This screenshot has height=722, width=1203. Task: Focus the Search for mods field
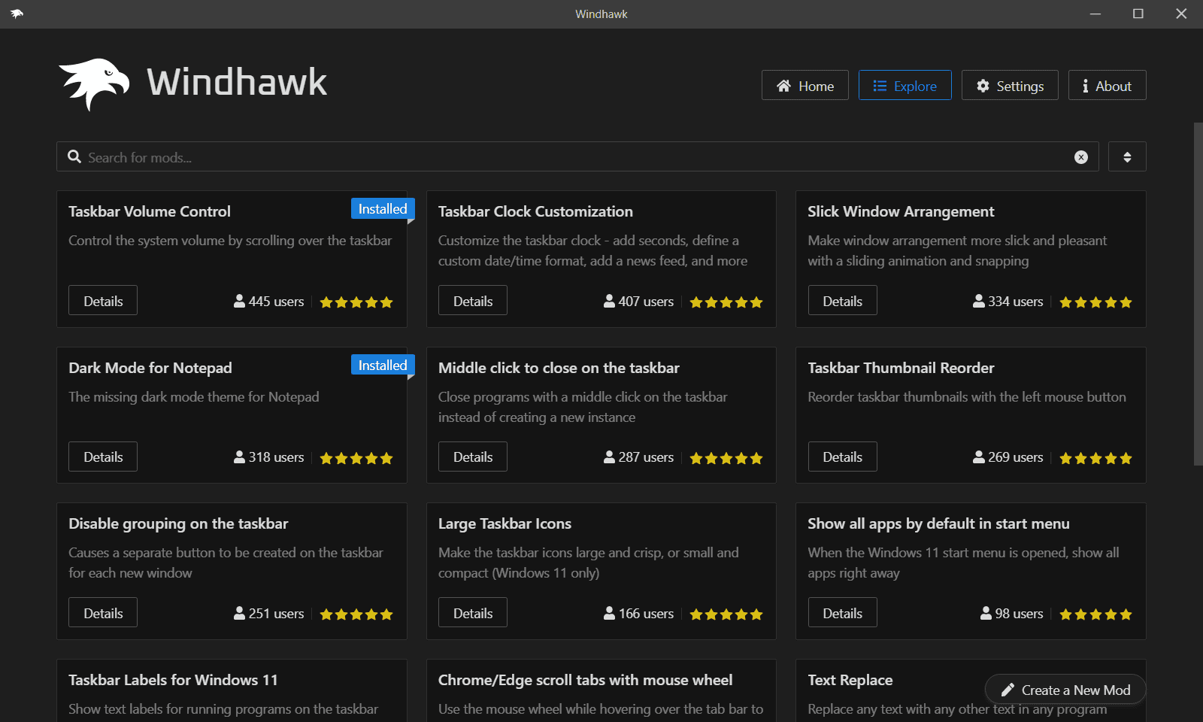click(x=577, y=156)
